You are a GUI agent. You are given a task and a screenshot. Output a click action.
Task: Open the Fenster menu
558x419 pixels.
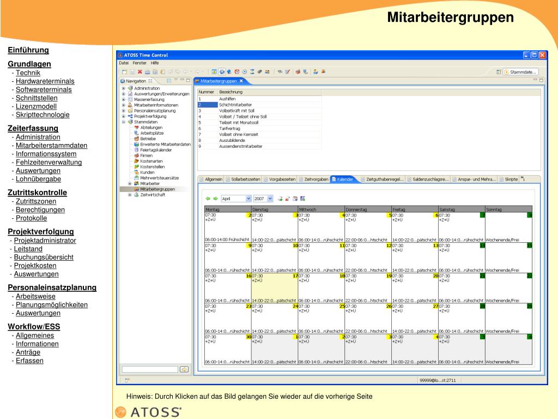pyautogui.click(x=139, y=63)
